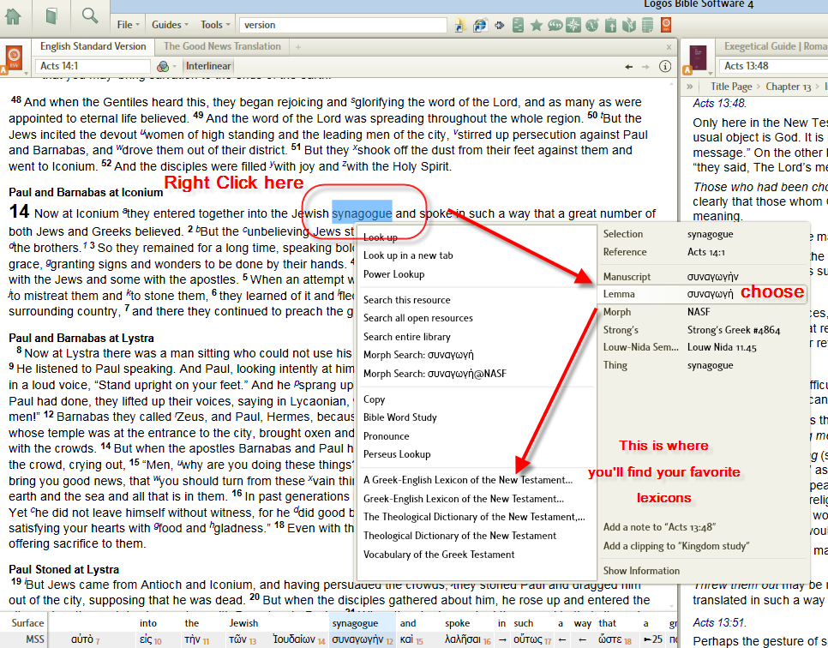Click the Acts 13:48 reference box
This screenshot has height=648, width=828.
773,66
